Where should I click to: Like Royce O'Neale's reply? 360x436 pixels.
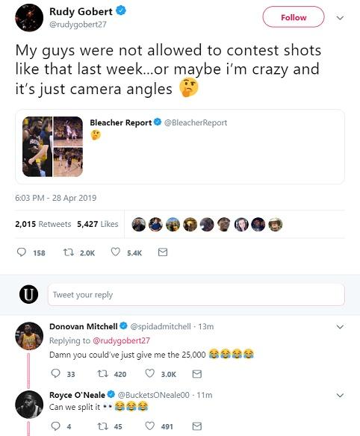(x=150, y=426)
